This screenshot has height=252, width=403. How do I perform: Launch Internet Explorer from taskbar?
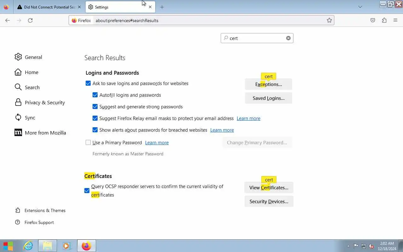[x=28, y=246]
